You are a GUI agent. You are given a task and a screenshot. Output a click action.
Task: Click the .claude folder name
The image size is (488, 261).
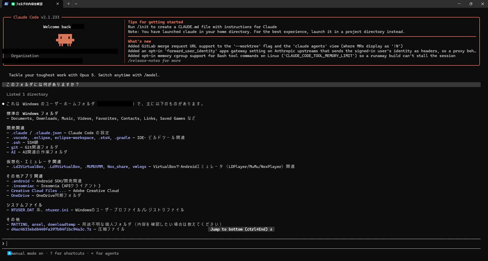[x=19, y=133]
